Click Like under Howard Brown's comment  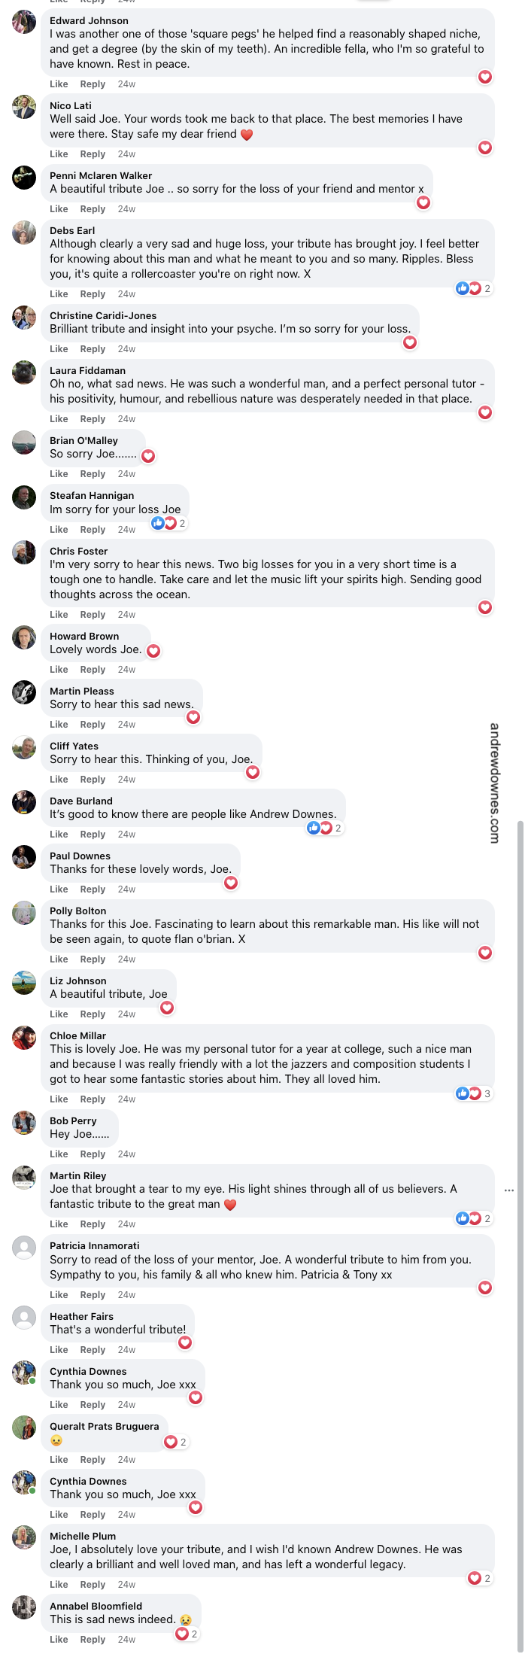point(59,669)
